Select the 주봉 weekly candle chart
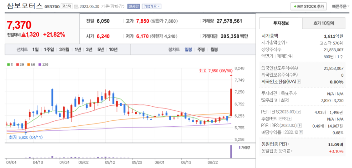 click(201, 49)
